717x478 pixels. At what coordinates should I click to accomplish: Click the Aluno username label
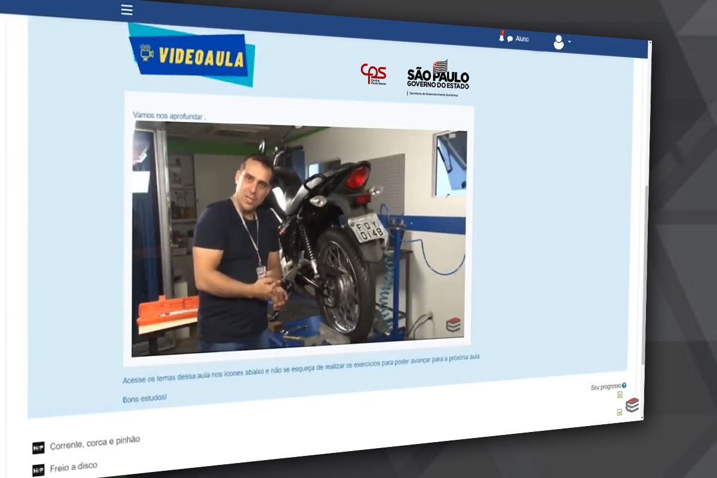[522, 39]
